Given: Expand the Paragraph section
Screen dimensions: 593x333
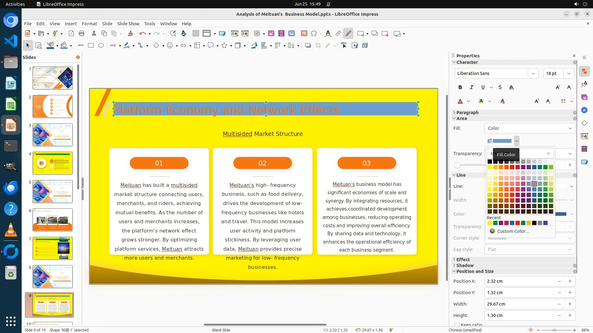Looking at the screenshot, I should [x=467, y=113].
